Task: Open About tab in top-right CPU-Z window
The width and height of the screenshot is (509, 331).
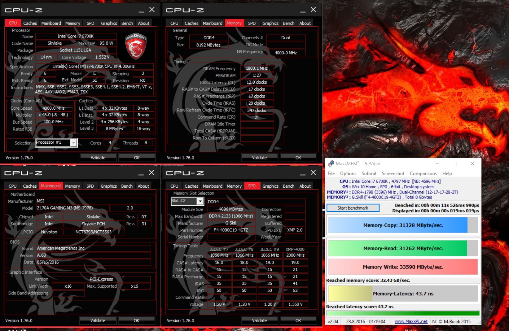Action: pos(305,23)
